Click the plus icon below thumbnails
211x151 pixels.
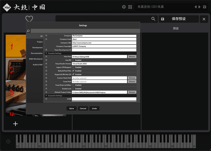click(x=16, y=124)
